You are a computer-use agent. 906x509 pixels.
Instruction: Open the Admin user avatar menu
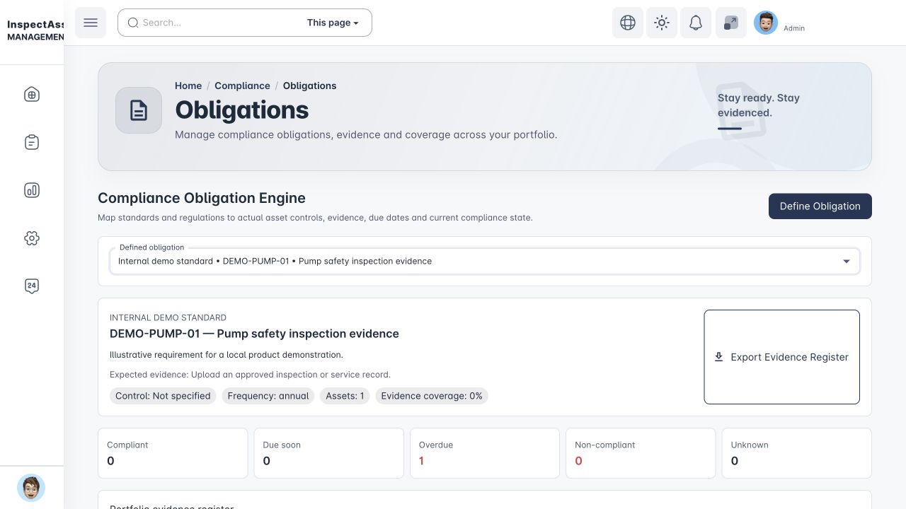766,23
